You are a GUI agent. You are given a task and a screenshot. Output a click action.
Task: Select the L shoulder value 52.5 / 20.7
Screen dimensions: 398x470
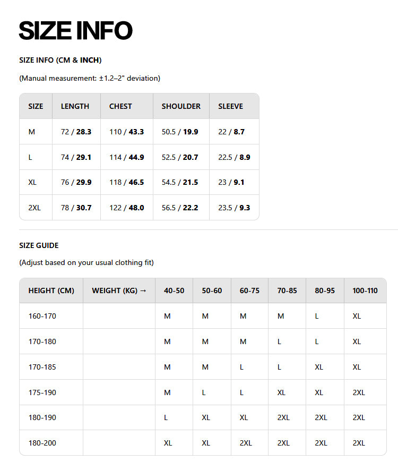coord(180,157)
